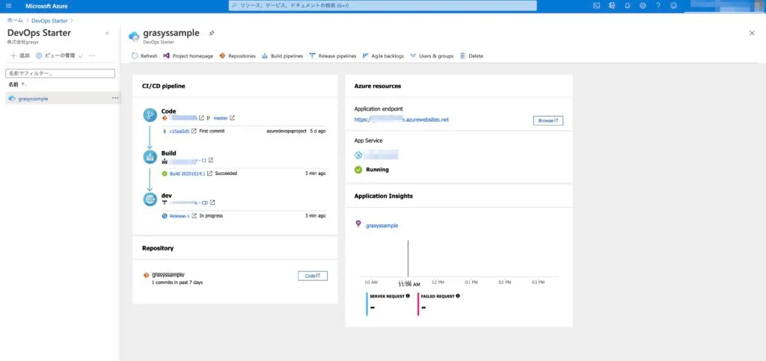Screen dimensions: 766x361
Task: Close the grasyssample blade
Action: [752, 33]
